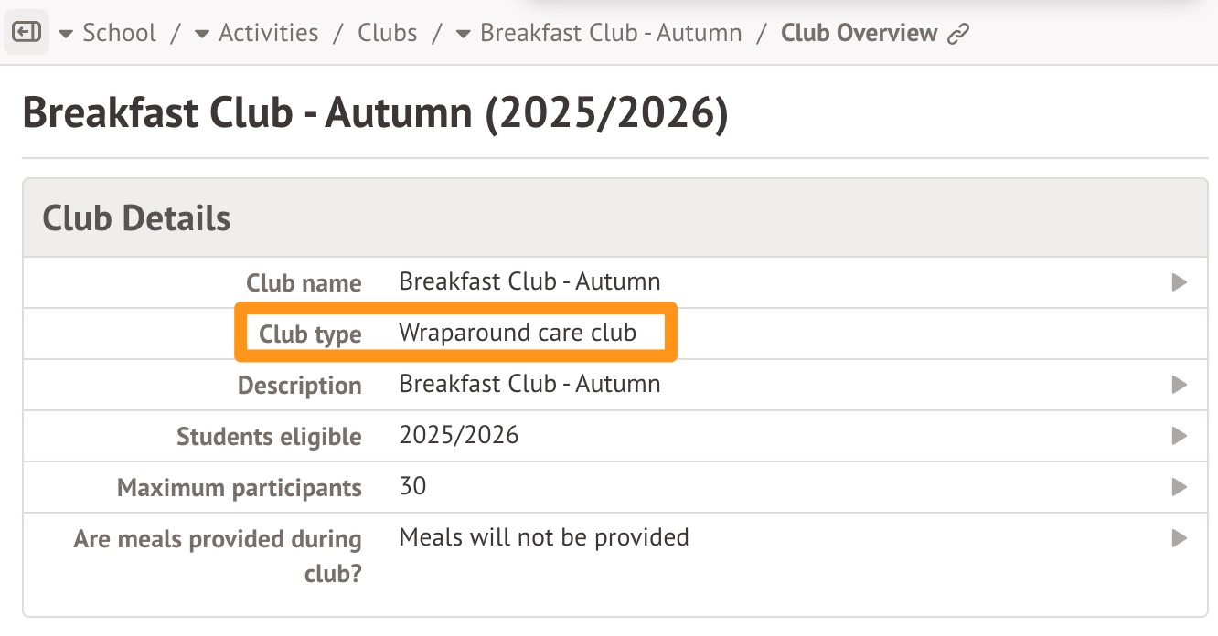Click the Wraparound care club type value
Screen dimensions: 1218x636
pyautogui.click(x=518, y=333)
